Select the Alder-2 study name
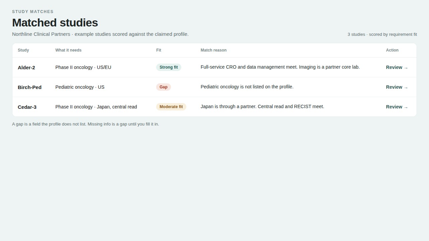The width and height of the screenshot is (429, 241). (26, 68)
